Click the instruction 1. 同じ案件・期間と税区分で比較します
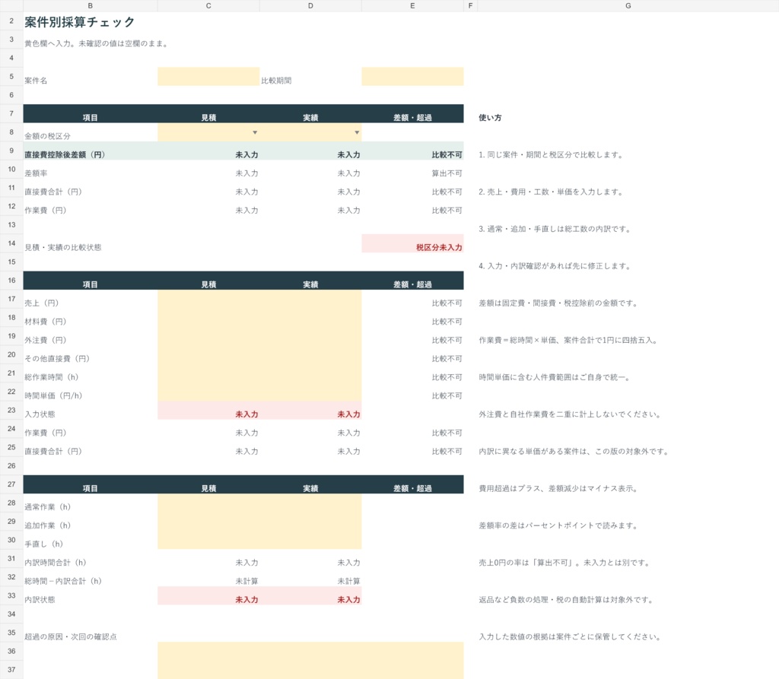 click(551, 155)
